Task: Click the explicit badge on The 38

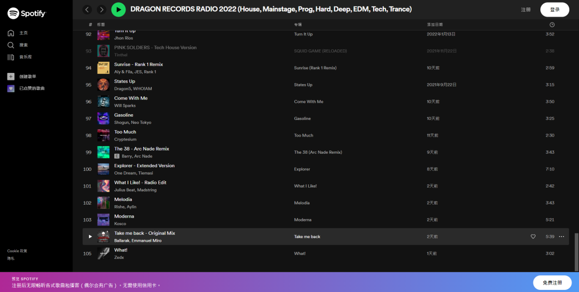Action: click(x=117, y=156)
